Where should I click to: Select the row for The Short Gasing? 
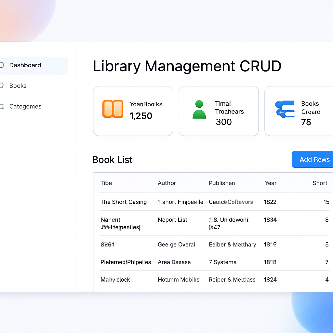[195, 202]
